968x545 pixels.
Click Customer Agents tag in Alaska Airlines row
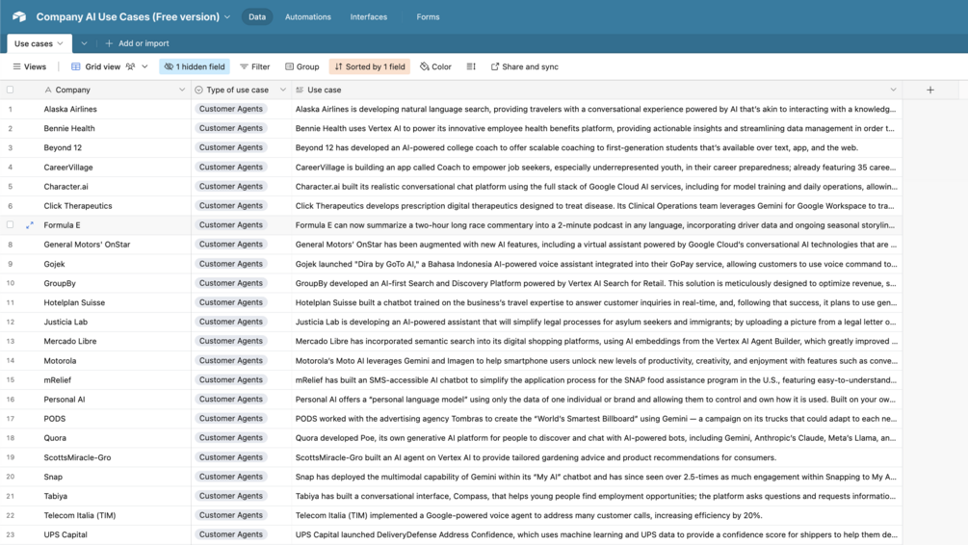pos(231,109)
